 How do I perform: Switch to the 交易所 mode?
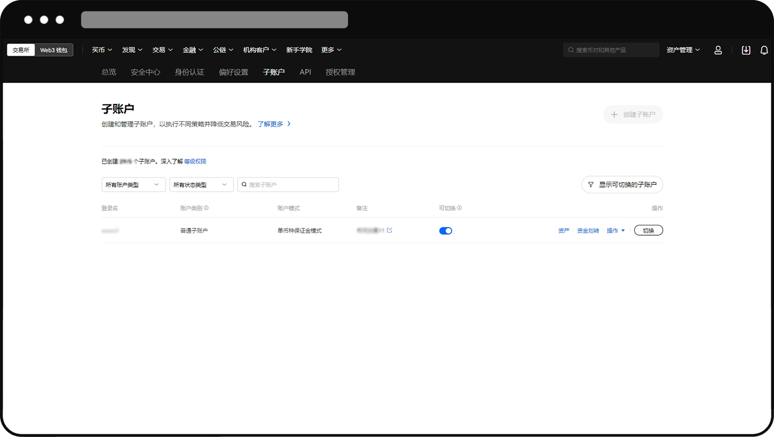point(21,50)
